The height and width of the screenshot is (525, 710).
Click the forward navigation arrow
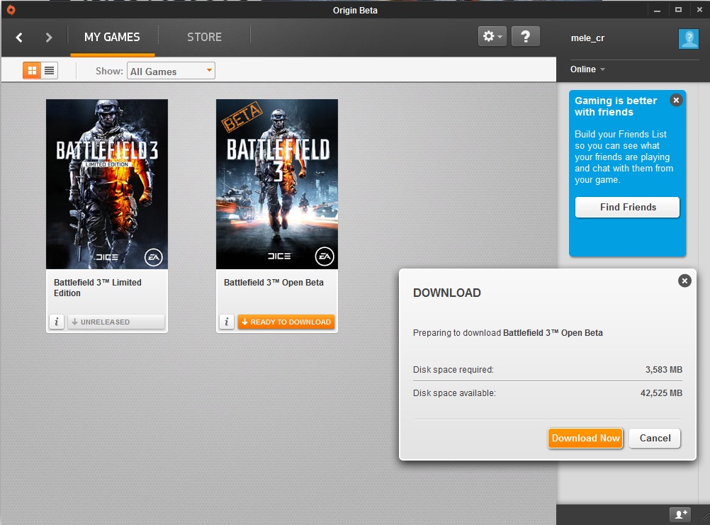point(49,38)
